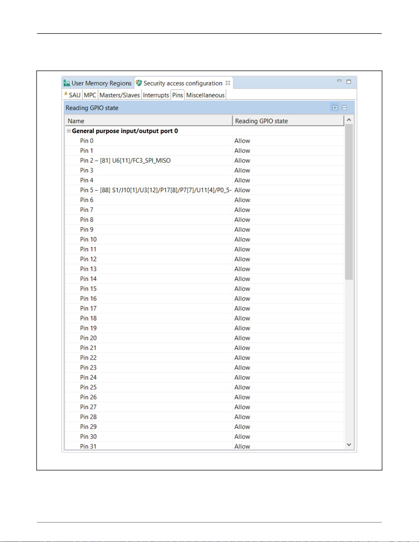
Task: Open Allow value dropdown for Pin 9
Action: click(288, 229)
